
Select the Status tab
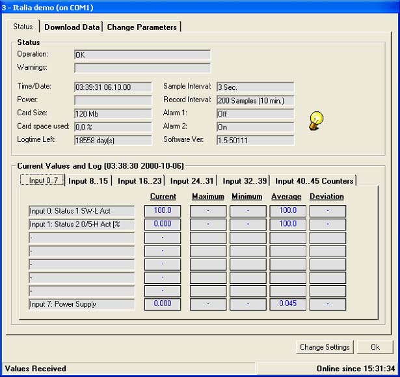tap(23, 27)
